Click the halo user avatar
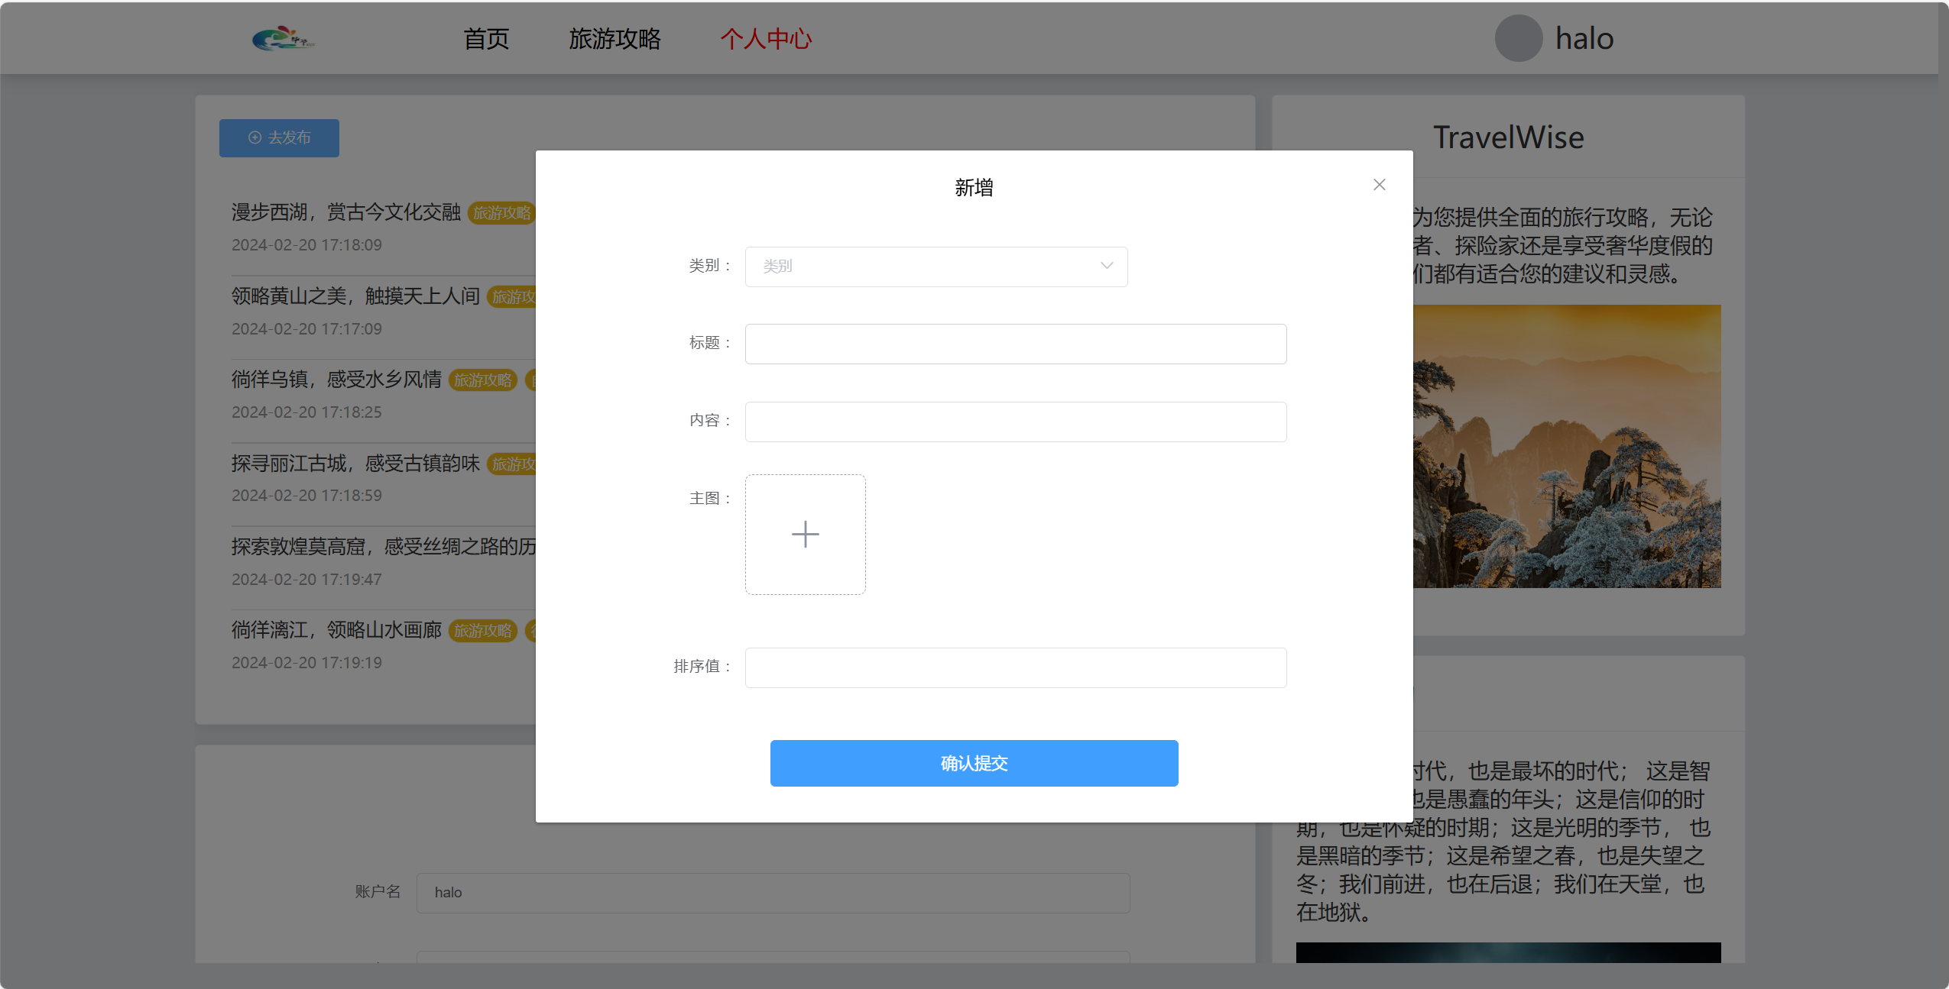This screenshot has height=989, width=1949. point(1518,38)
